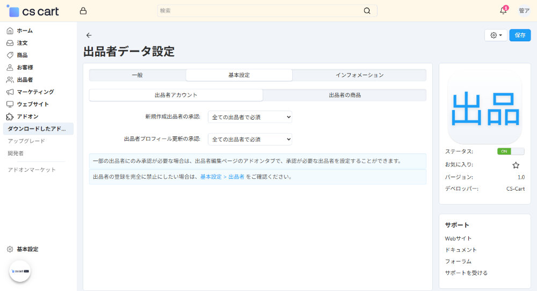Image resolution: width=537 pixels, height=291 pixels.
Task: Click the ウェブサイト monitor icon
Action: (10, 104)
